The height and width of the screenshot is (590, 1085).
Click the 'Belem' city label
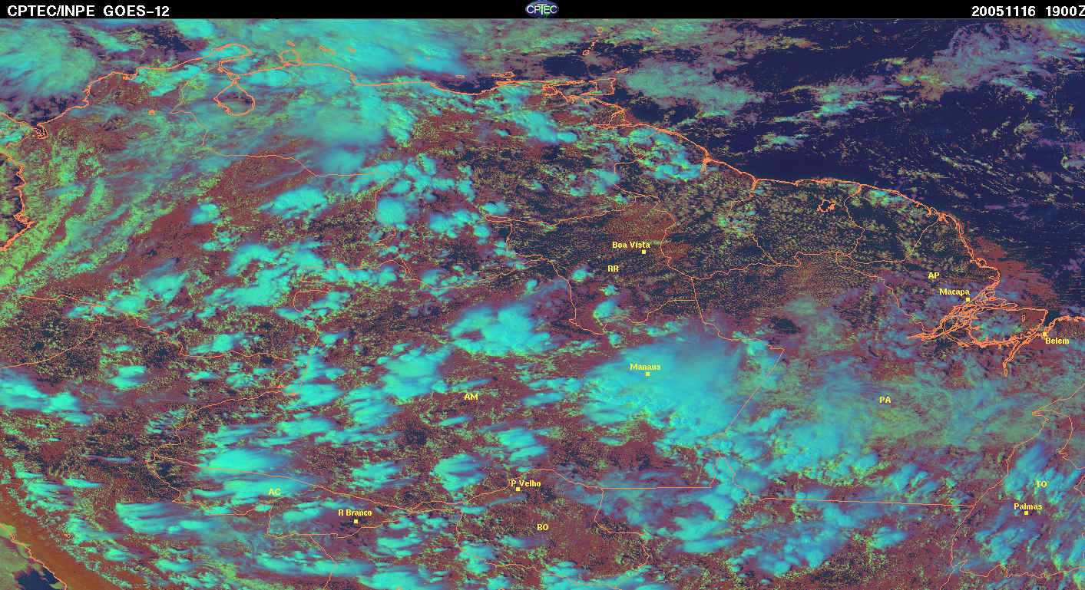1057,341
